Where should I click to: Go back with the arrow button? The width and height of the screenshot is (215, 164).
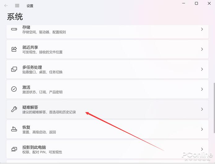tap(6, 6)
